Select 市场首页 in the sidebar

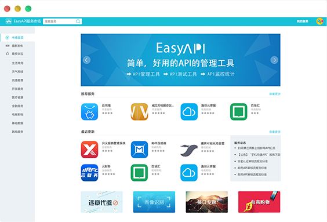17,38
